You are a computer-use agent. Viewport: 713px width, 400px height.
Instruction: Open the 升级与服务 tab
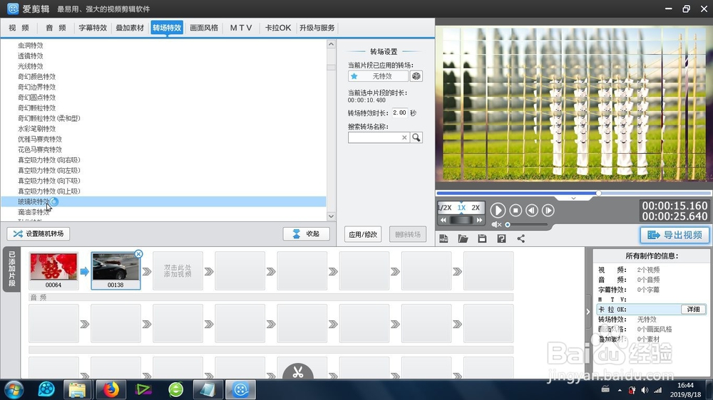click(x=317, y=28)
